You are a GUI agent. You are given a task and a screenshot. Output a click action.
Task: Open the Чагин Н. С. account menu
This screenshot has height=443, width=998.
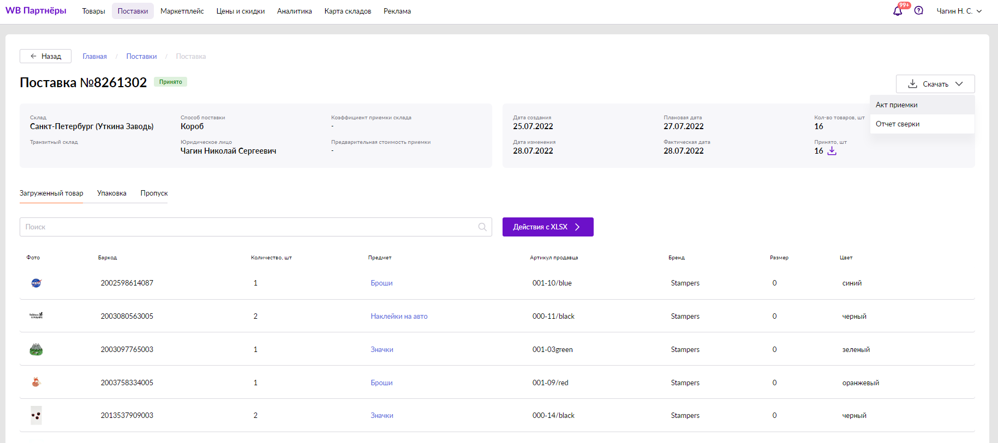tap(959, 11)
